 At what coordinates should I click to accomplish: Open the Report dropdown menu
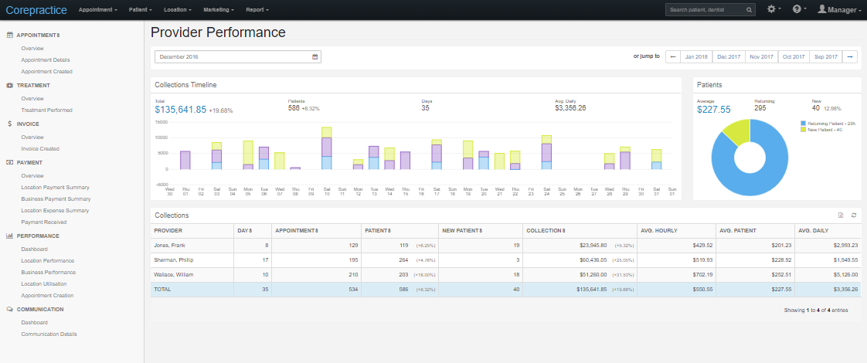(257, 10)
